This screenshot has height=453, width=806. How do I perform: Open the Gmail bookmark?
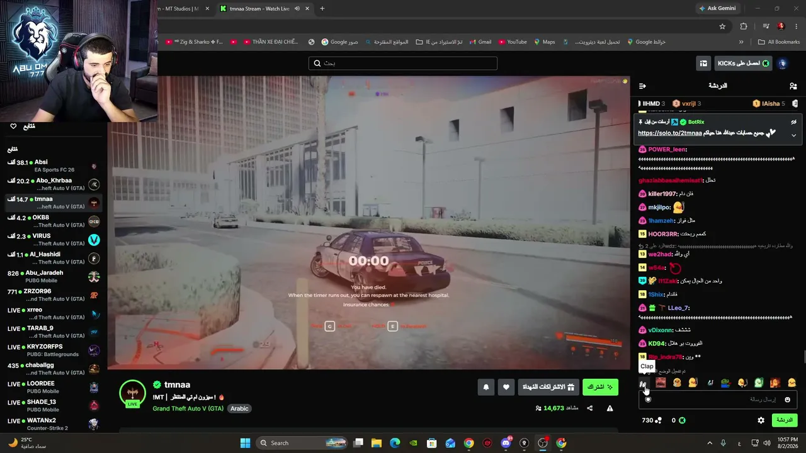(480, 42)
